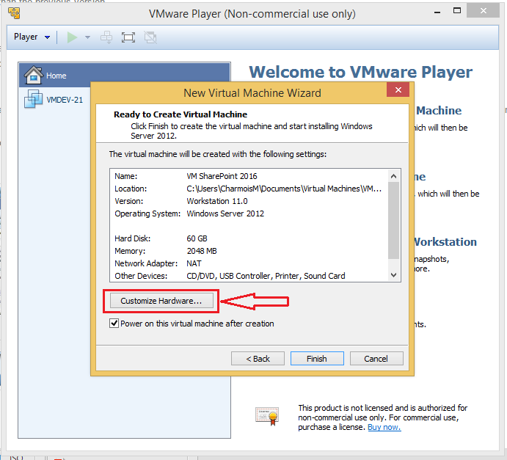This screenshot has height=460, width=507.
Task: Close the VMware Player window
Action: tap(483, 11)
